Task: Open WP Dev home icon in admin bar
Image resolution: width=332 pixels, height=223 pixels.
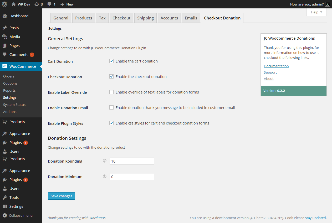Action: (14, 4)
